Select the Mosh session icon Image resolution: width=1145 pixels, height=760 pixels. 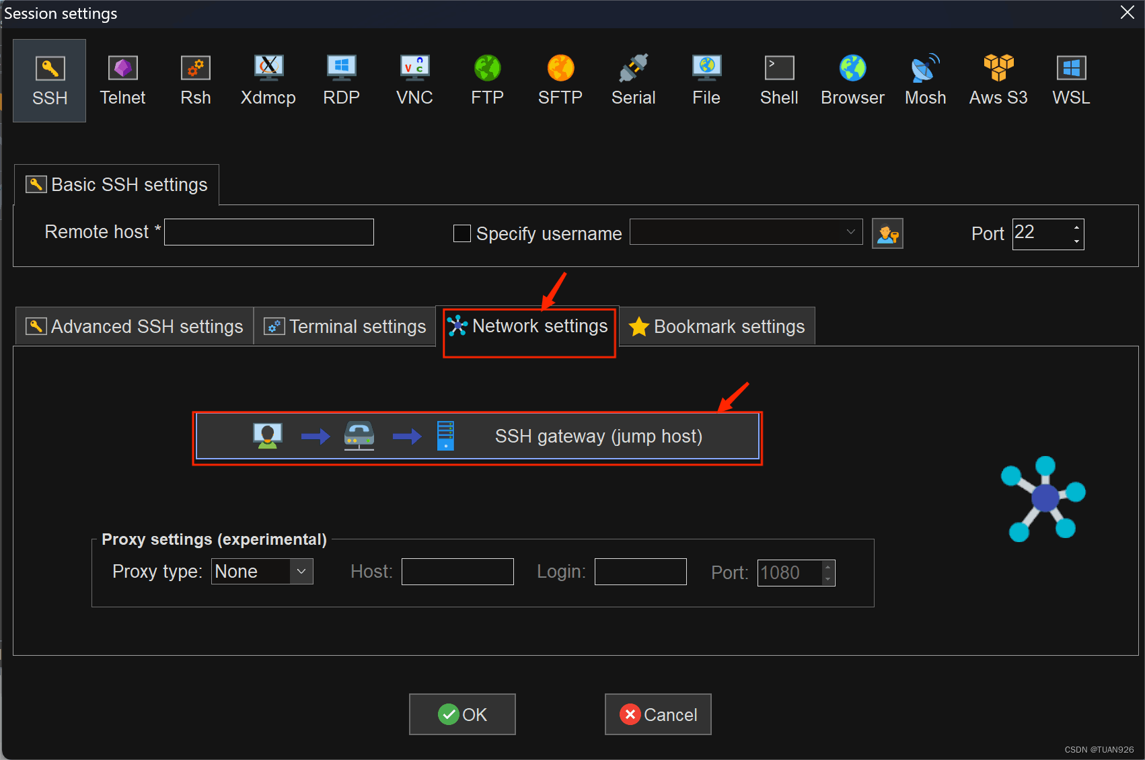click(926, 81)
